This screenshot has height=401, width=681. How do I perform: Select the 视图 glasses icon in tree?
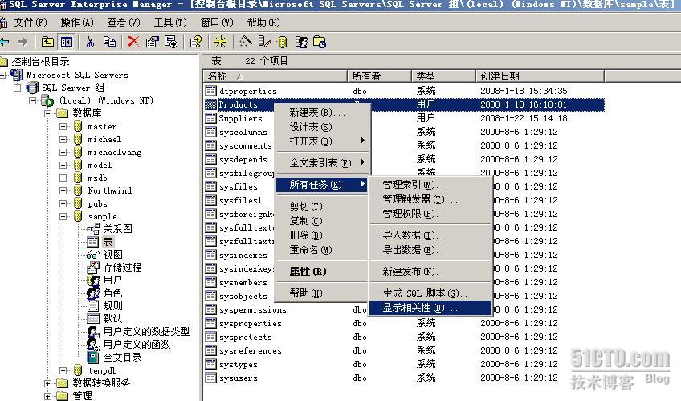pos(93,255)
